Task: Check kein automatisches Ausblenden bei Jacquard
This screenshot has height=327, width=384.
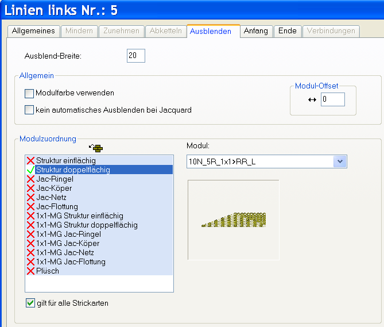Action: coord(29,110)
